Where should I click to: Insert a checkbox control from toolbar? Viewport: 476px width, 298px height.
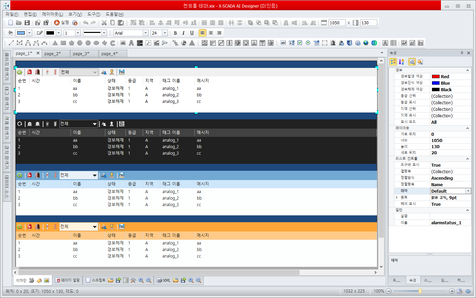(300, 43)
